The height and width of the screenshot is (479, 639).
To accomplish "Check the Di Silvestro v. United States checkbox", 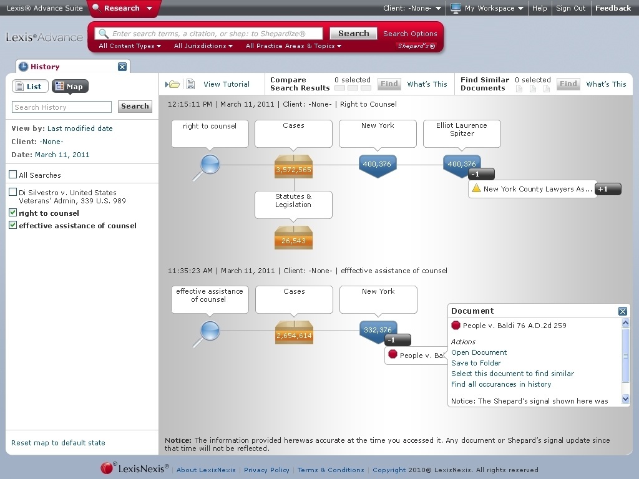I will tap(13, 192).
